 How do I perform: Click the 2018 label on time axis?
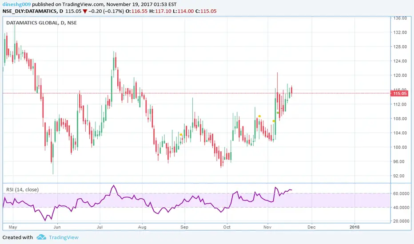pos(354,227)
